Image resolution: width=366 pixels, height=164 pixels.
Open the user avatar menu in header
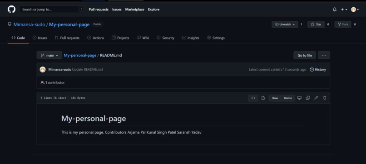355,10
